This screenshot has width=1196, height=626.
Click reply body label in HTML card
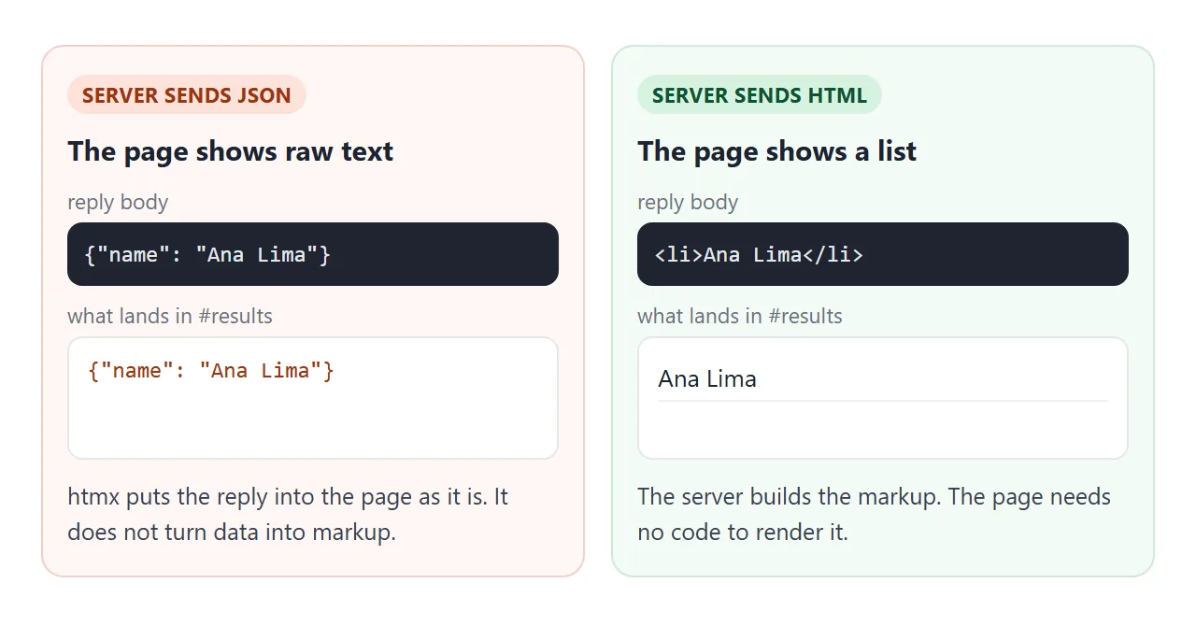(x=688, y=202)
